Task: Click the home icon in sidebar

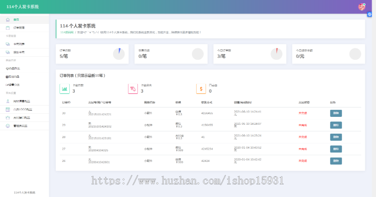Action: 8,20
